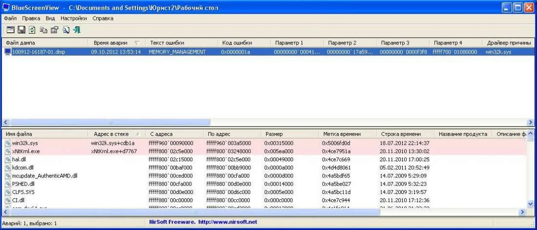Open the Properties toolbar icon
The image size is (537, 230).
pyautogui.click(x=54, y=30)
